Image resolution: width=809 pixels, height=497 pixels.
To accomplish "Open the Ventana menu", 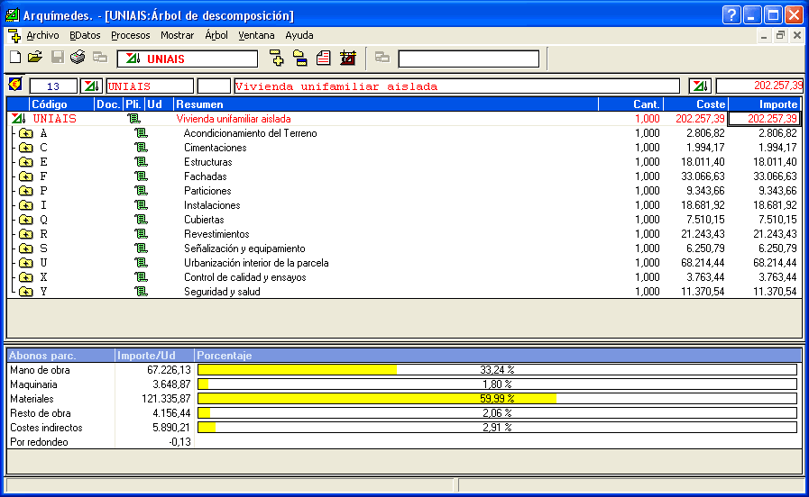I will [x=256, y=35].
